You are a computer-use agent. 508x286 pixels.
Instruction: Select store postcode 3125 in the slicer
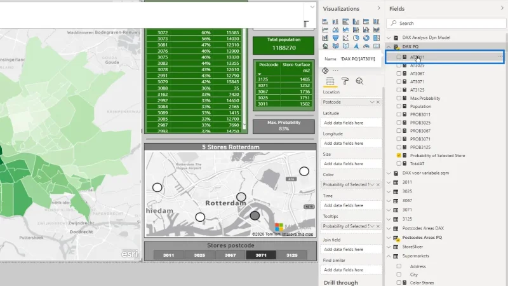(292, 255)
